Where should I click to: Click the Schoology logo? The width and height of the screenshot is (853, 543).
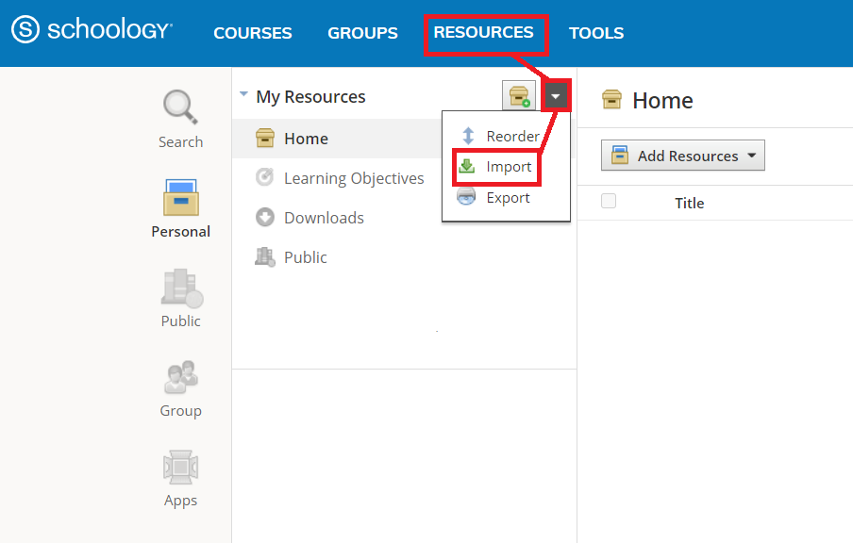coord(92,29)
